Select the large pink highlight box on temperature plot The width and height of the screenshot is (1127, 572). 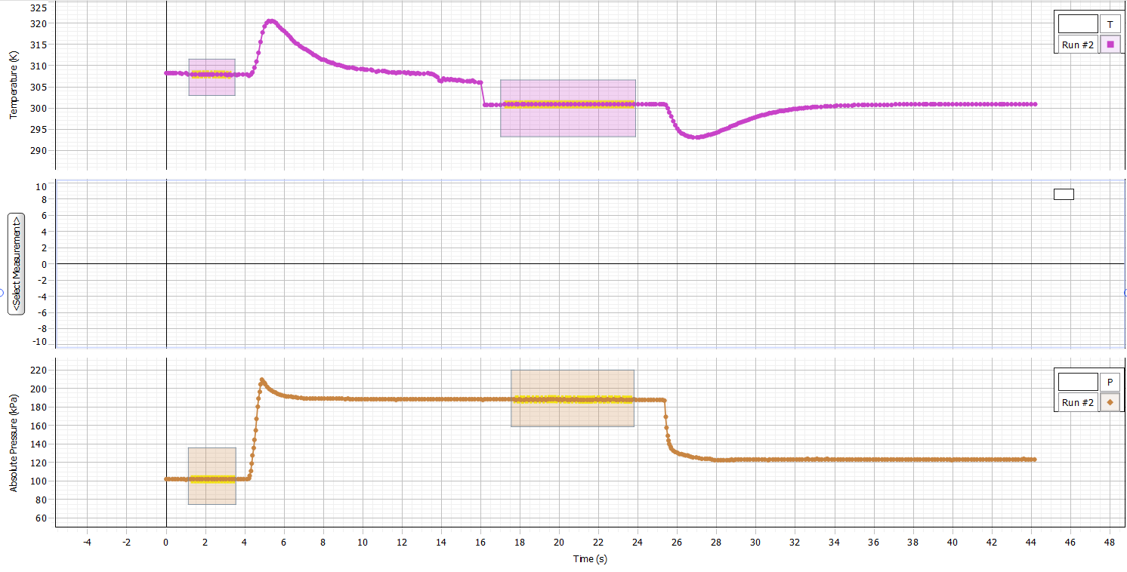[x=567, y=121]
